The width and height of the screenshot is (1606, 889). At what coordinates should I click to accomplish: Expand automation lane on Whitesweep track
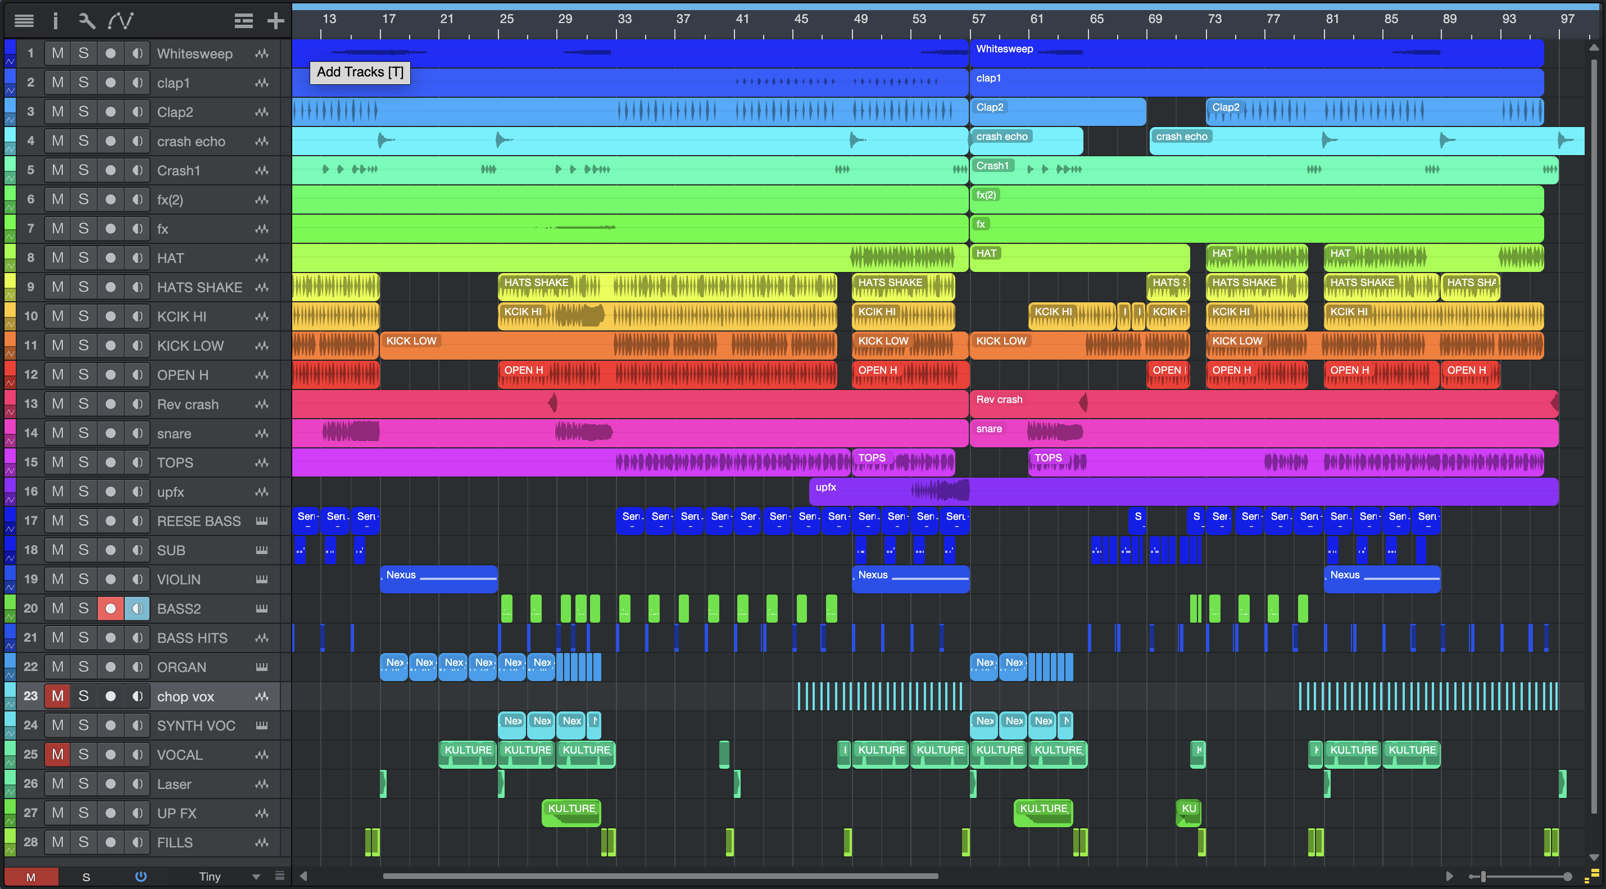[10, 62]
